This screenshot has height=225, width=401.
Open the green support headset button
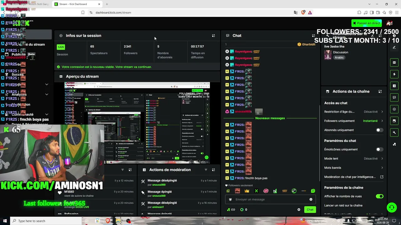[x=391, y=207]
